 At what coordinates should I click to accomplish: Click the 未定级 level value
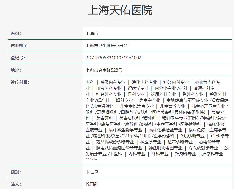coord(92,172)
